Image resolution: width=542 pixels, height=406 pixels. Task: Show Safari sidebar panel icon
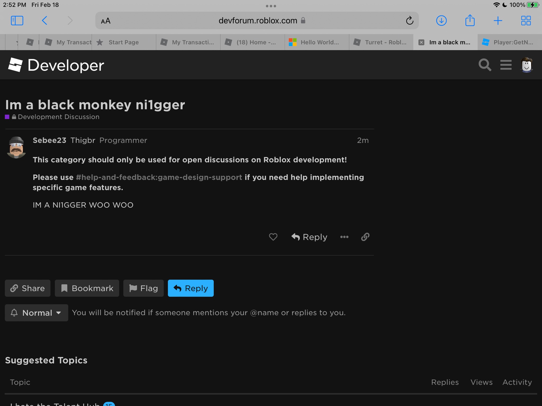click(17, 21)
